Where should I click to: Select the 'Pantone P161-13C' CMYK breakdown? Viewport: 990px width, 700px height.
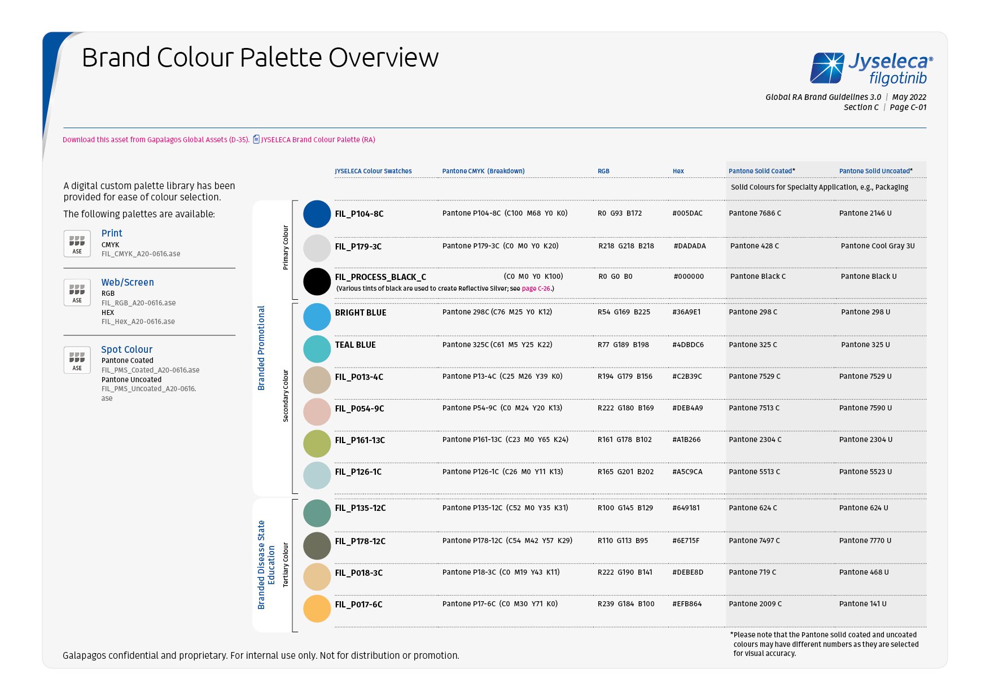[x=505, y=440]
